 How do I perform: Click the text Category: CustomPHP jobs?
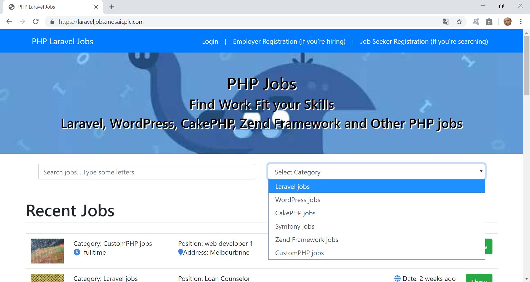(x=113, y=244)
